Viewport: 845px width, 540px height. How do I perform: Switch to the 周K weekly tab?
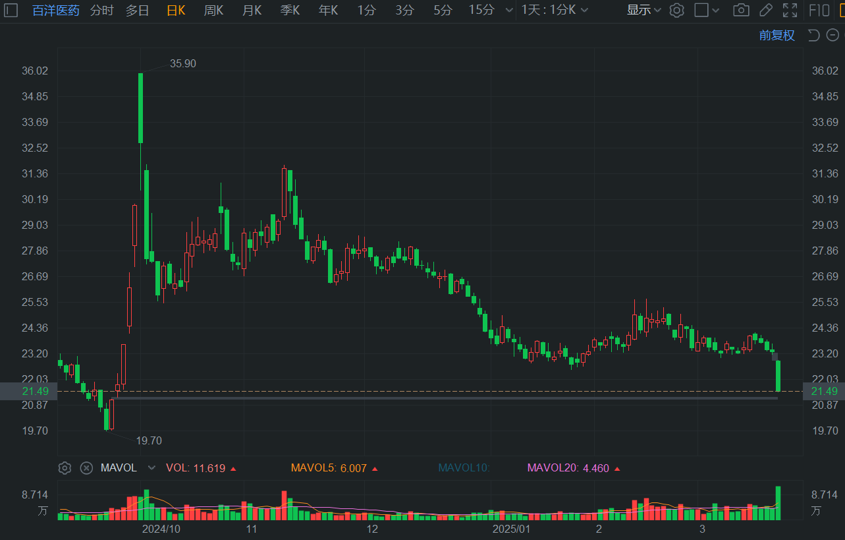click(x=213, y=11)
